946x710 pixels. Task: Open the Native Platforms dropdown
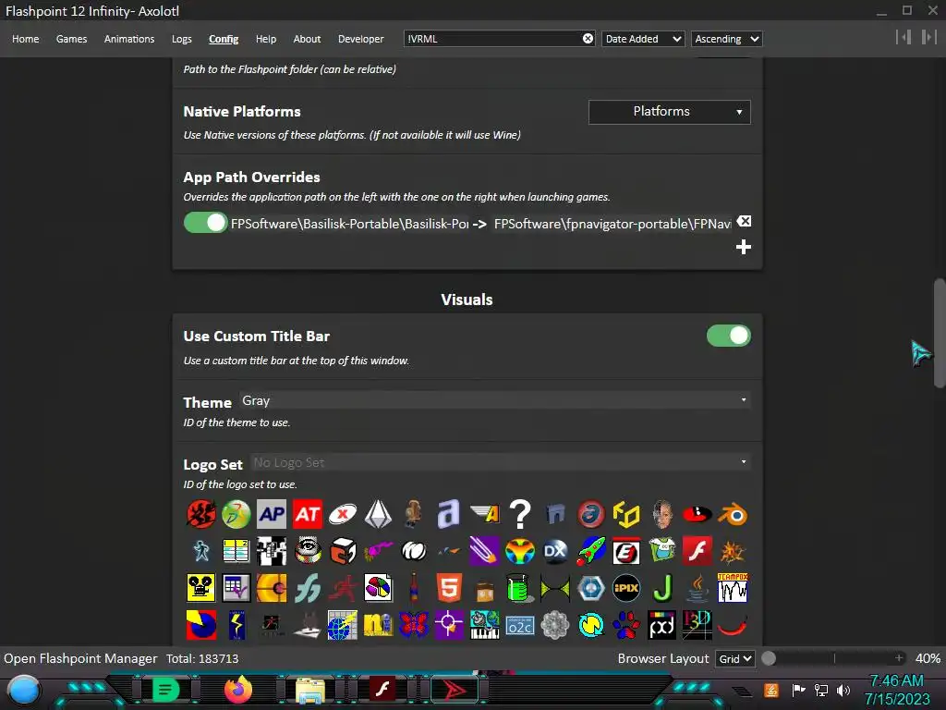point(670,112)
